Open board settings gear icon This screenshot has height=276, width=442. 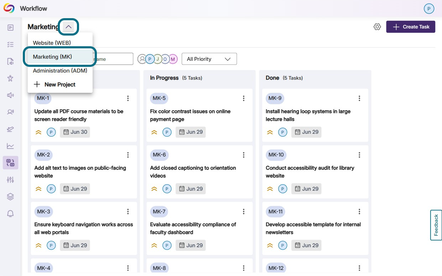(377, 27)
